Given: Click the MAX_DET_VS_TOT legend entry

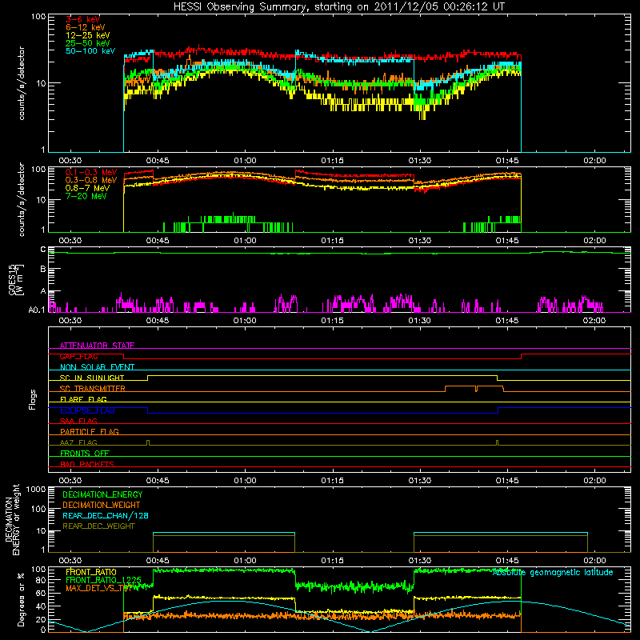Looking at the screenshot, I should (98, 588).
